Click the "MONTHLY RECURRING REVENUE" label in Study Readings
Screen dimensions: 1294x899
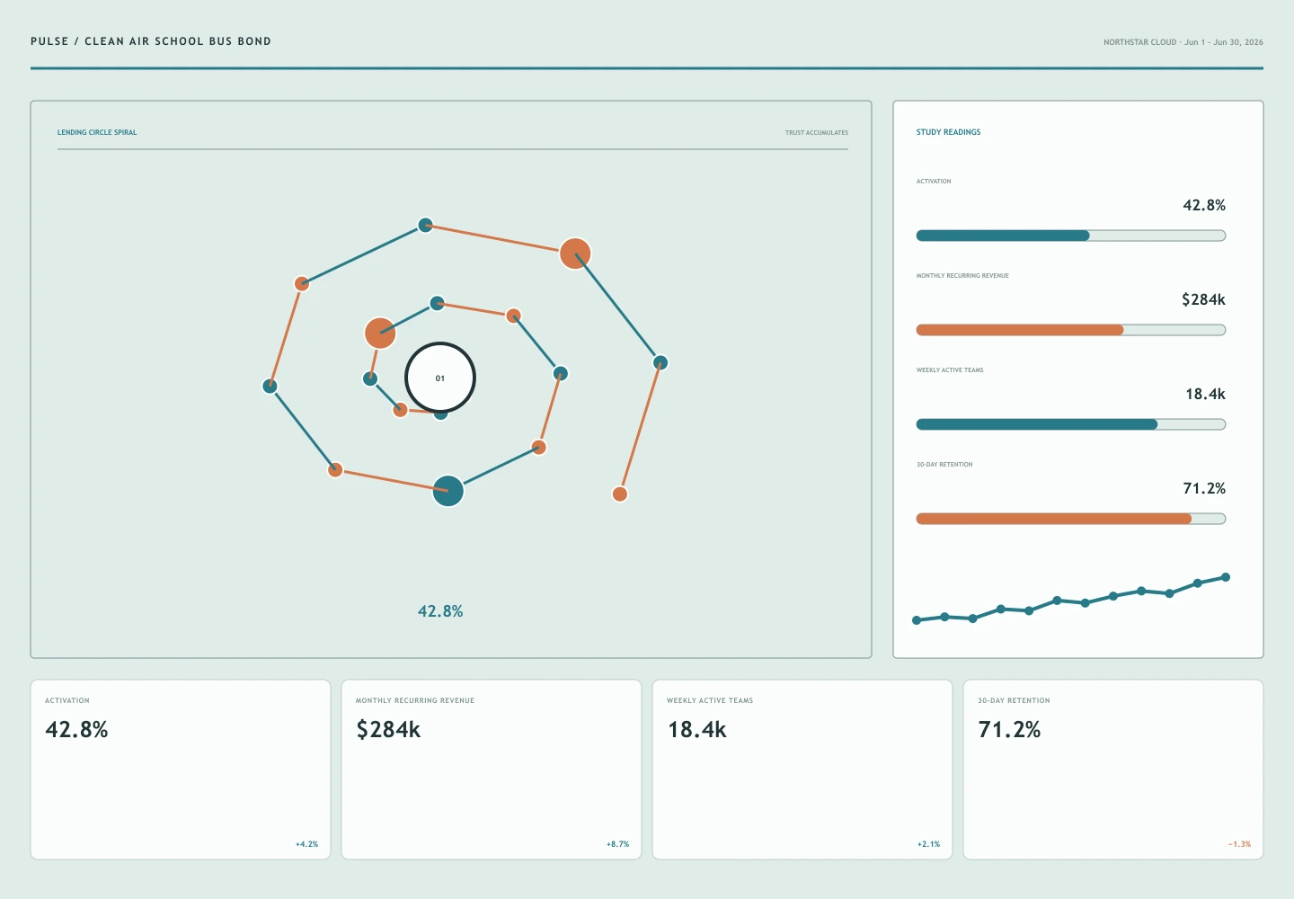pyautogui.click(x=962, y=276)
